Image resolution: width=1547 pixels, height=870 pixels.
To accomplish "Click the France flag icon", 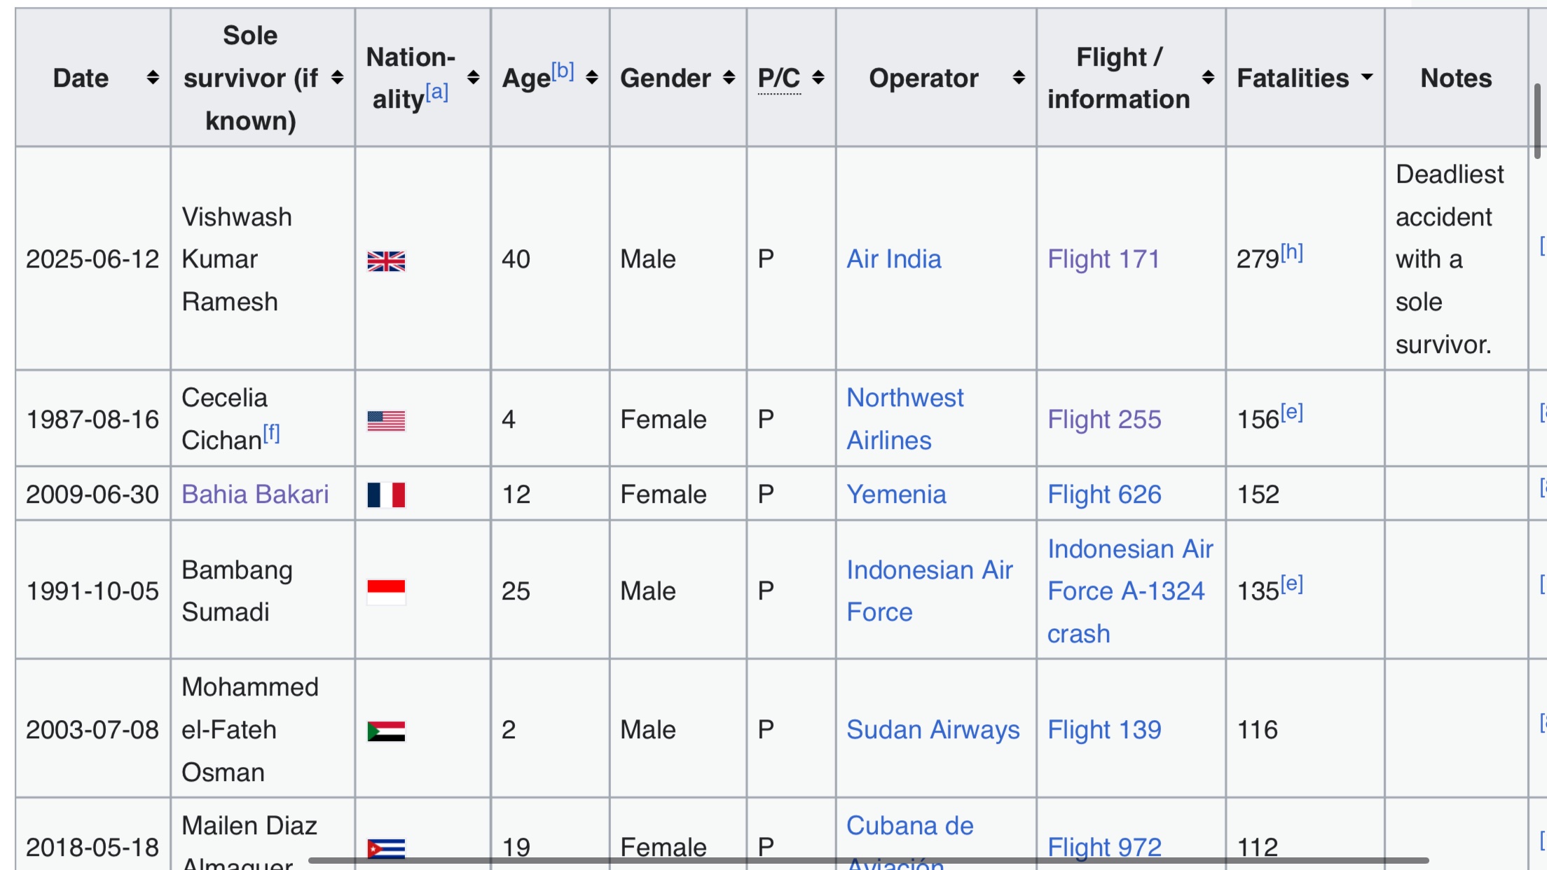I will tap(386, 495).
